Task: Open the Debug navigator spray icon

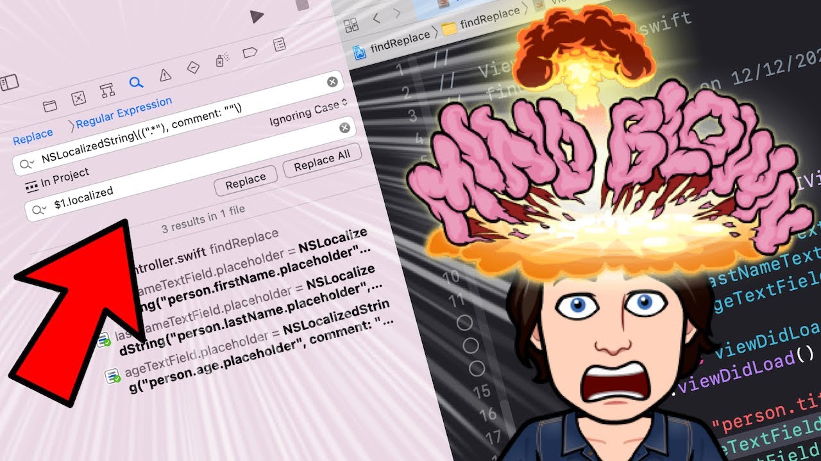Action: click(222, 60)
